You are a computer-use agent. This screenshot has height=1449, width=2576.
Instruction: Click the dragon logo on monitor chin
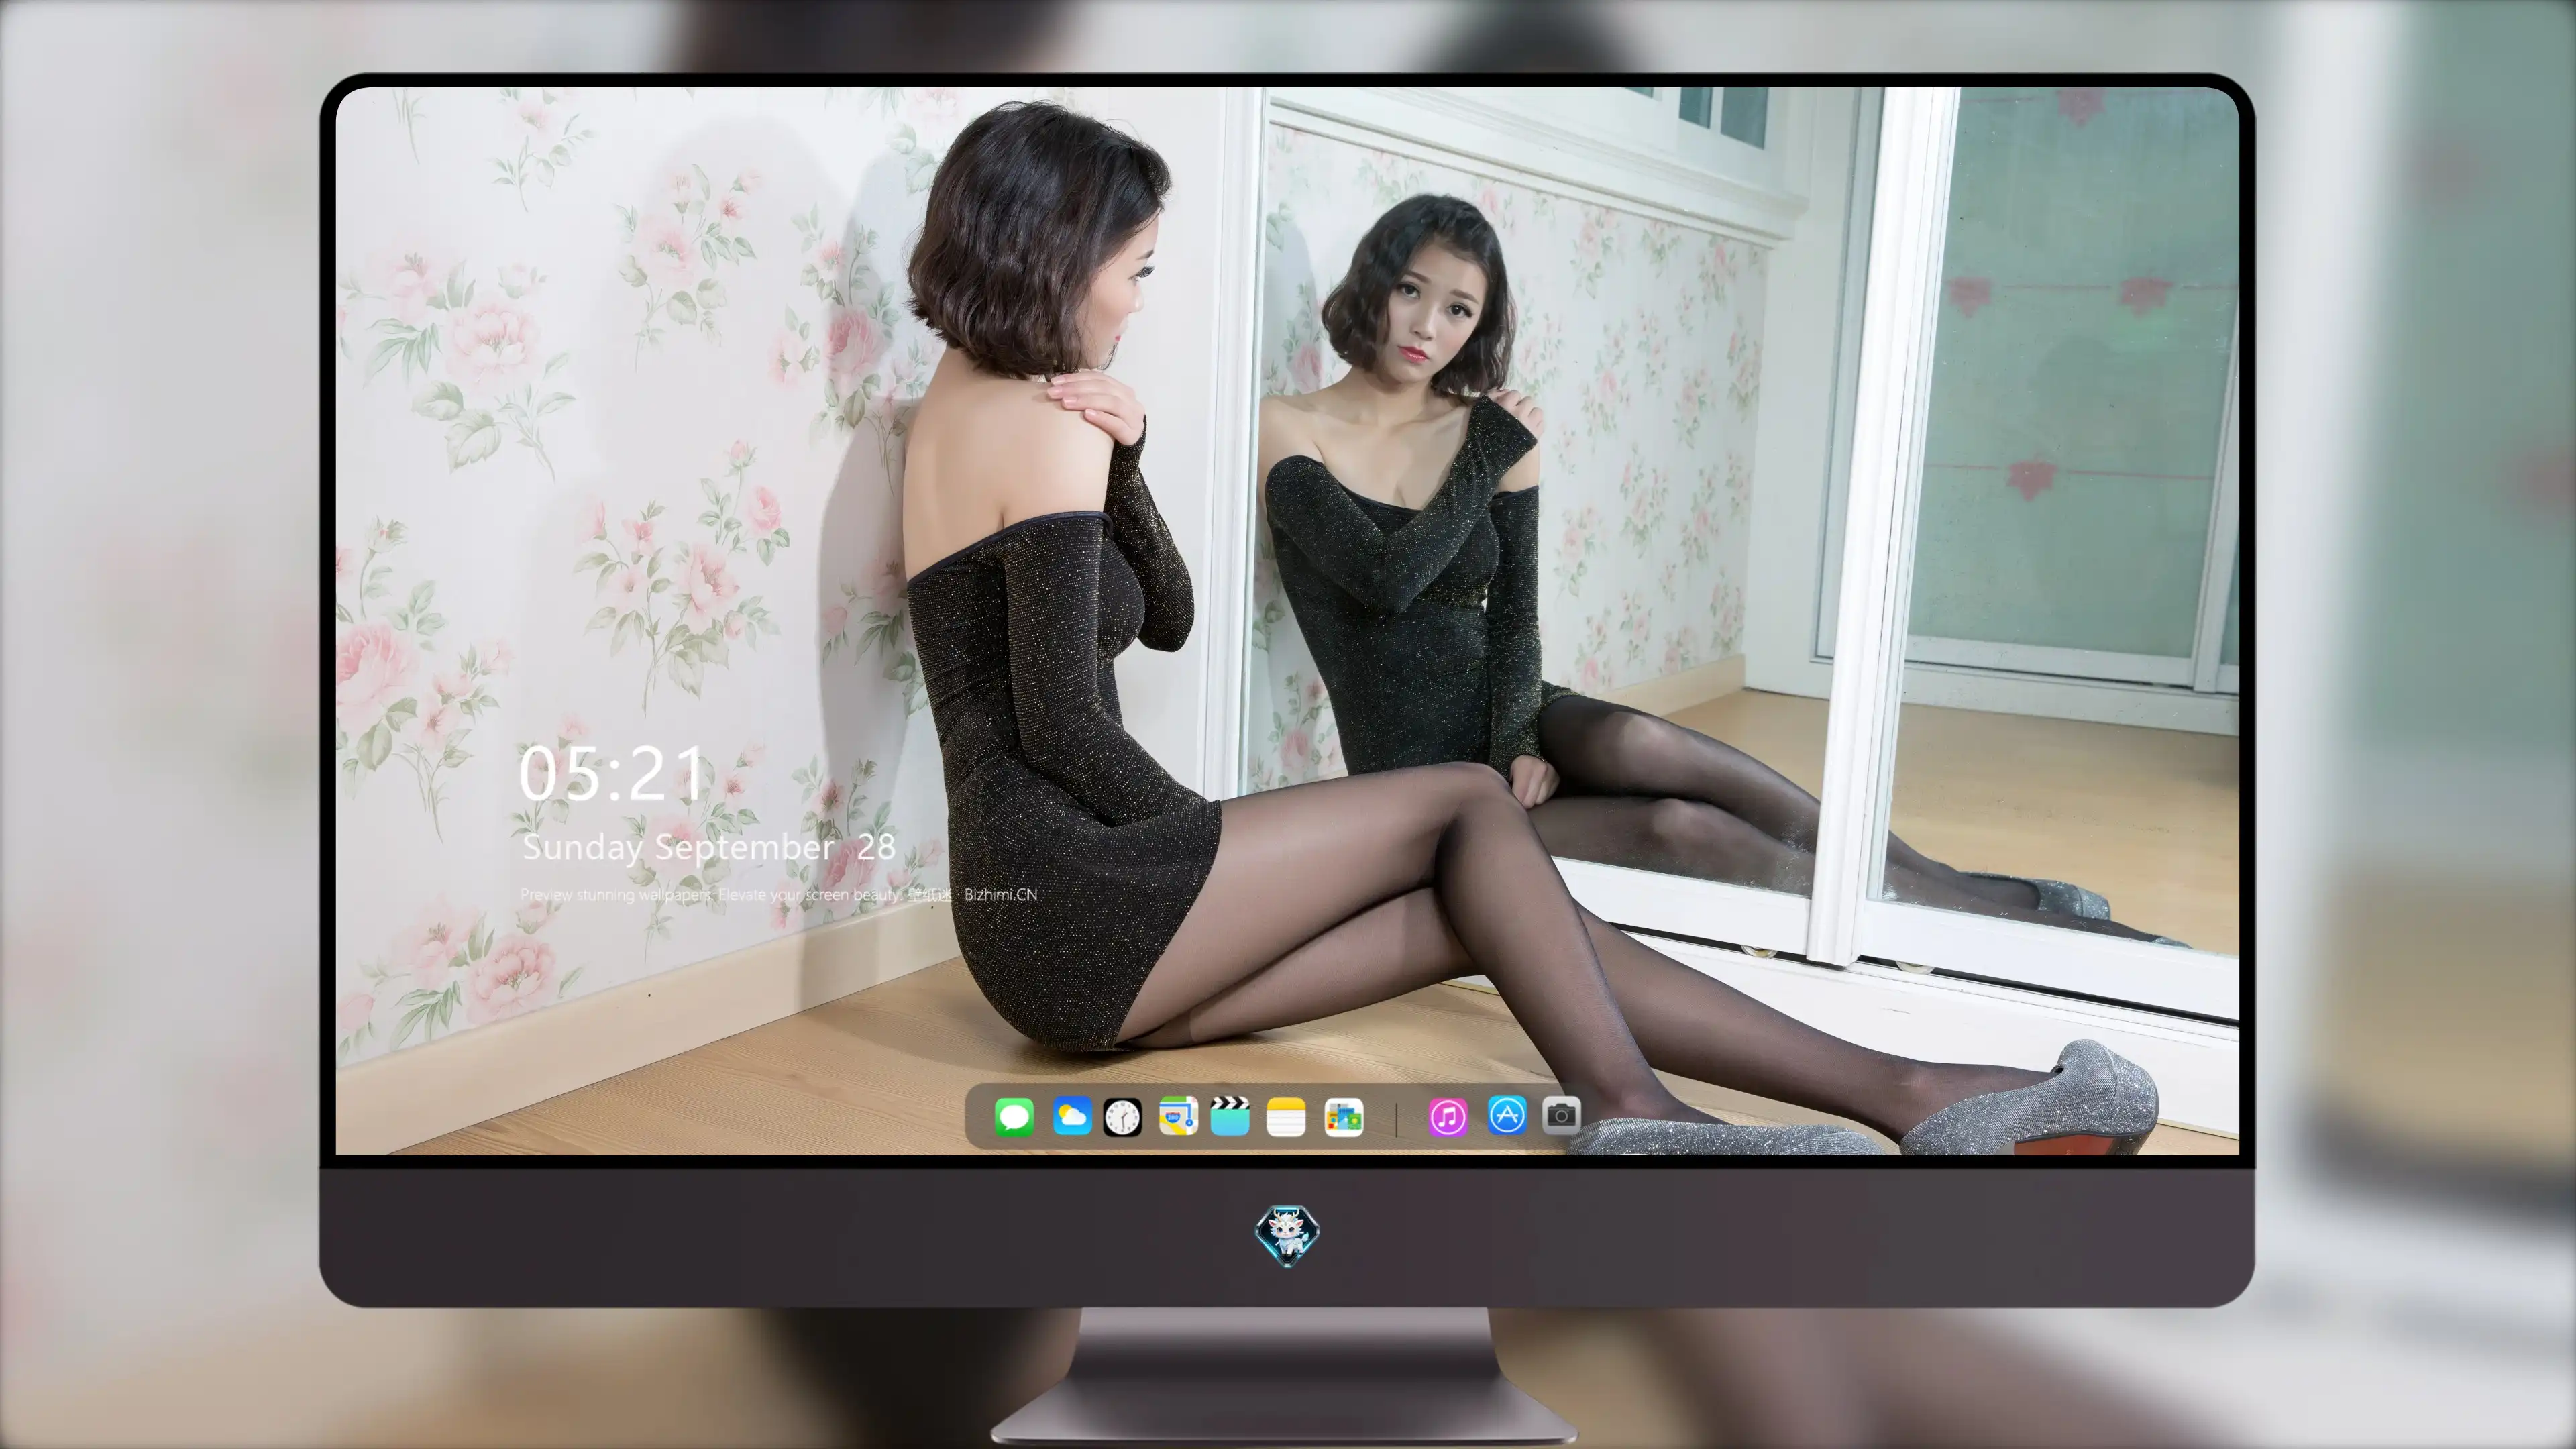1287,1236
